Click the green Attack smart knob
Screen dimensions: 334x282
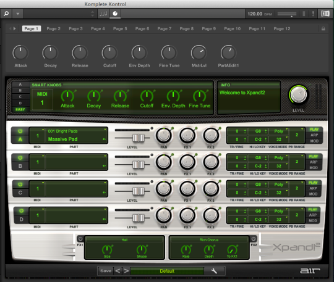(x=67, y=96)
